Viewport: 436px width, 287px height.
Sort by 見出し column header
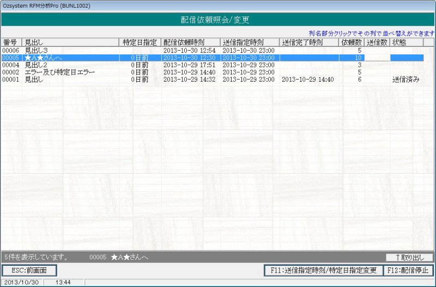(x=71, y=42)
